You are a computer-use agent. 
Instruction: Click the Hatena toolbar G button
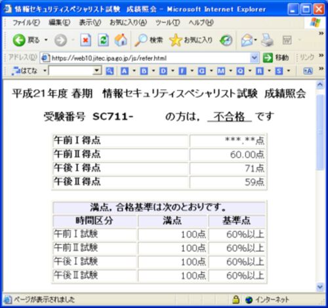[x=201, y=71]
